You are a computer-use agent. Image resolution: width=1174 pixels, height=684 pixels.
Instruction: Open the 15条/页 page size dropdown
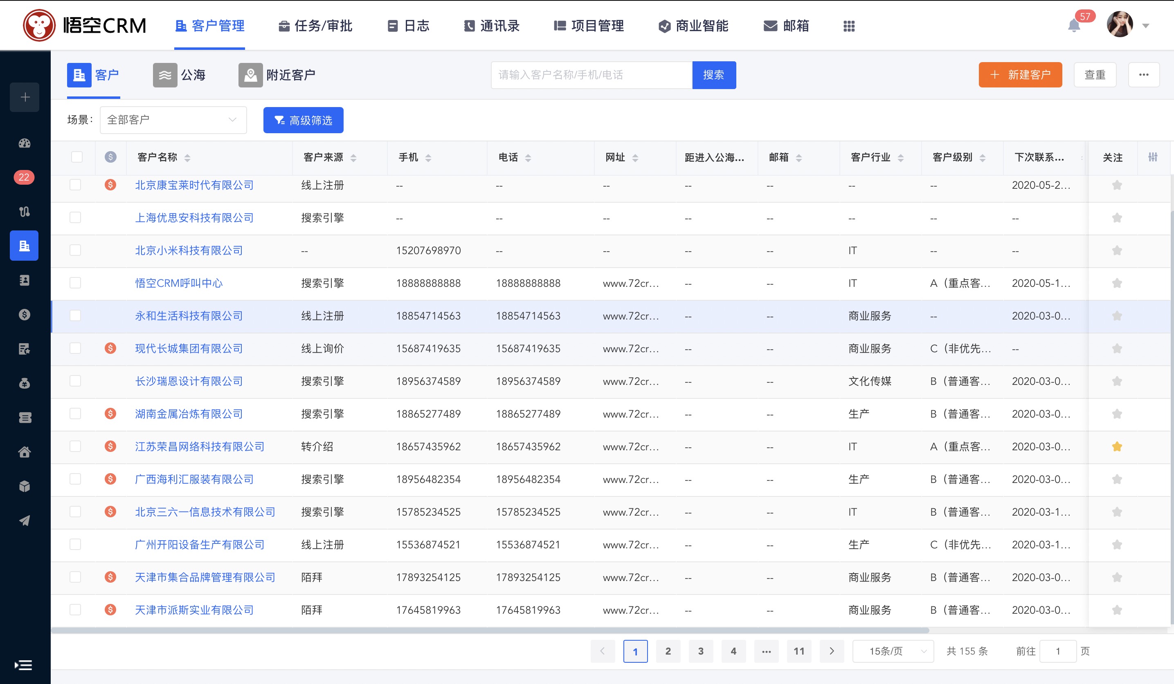pyautogui.click(x=893, y=651)
